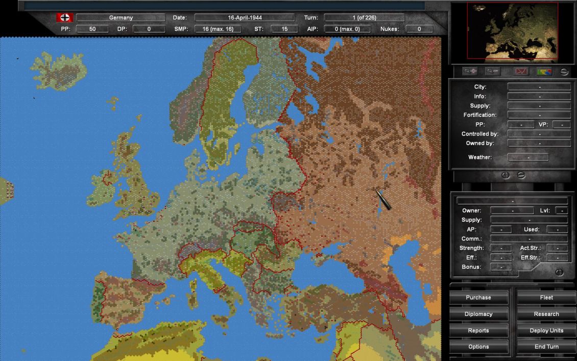
Task: Toggle the red crossed-lines map overlay icon
Action: [x=521, y=72]
